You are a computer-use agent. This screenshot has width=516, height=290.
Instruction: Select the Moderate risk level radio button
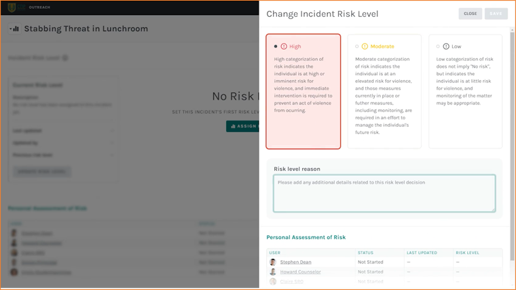[x=356, y=46]
